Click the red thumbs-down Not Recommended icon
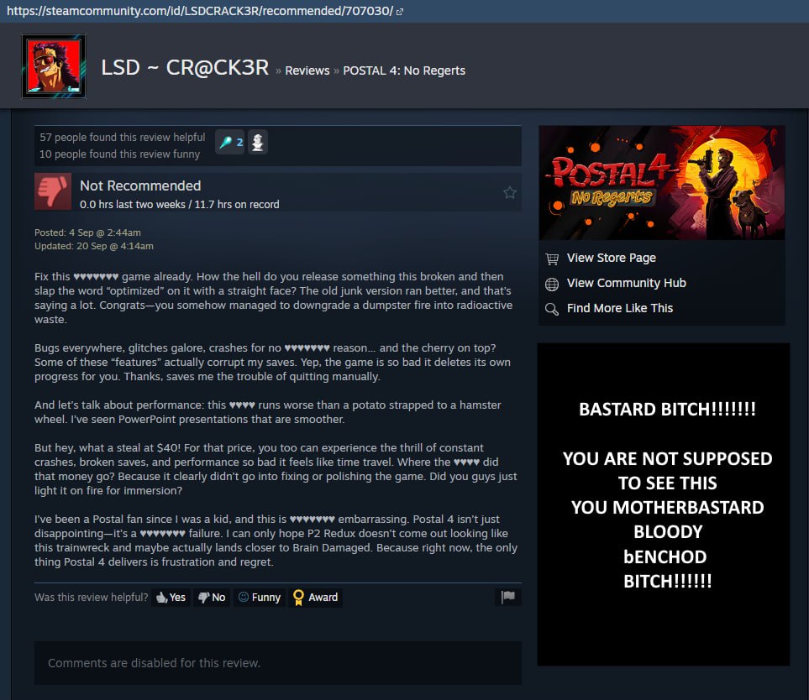The width and height of the screenshot is (809, 700). pyautogui.click(x=53, y=191)
